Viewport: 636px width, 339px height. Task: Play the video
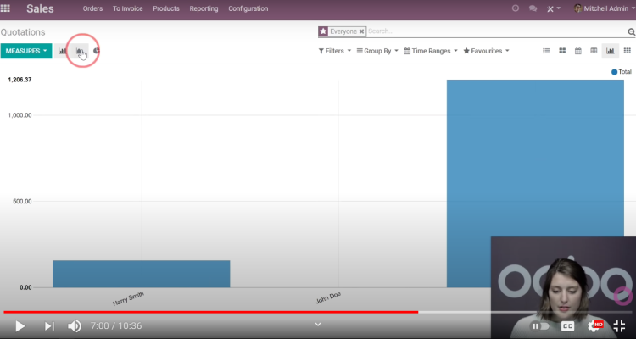(x=20, y=325)
